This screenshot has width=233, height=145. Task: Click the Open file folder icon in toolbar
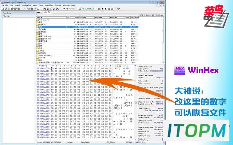[6, 9]
